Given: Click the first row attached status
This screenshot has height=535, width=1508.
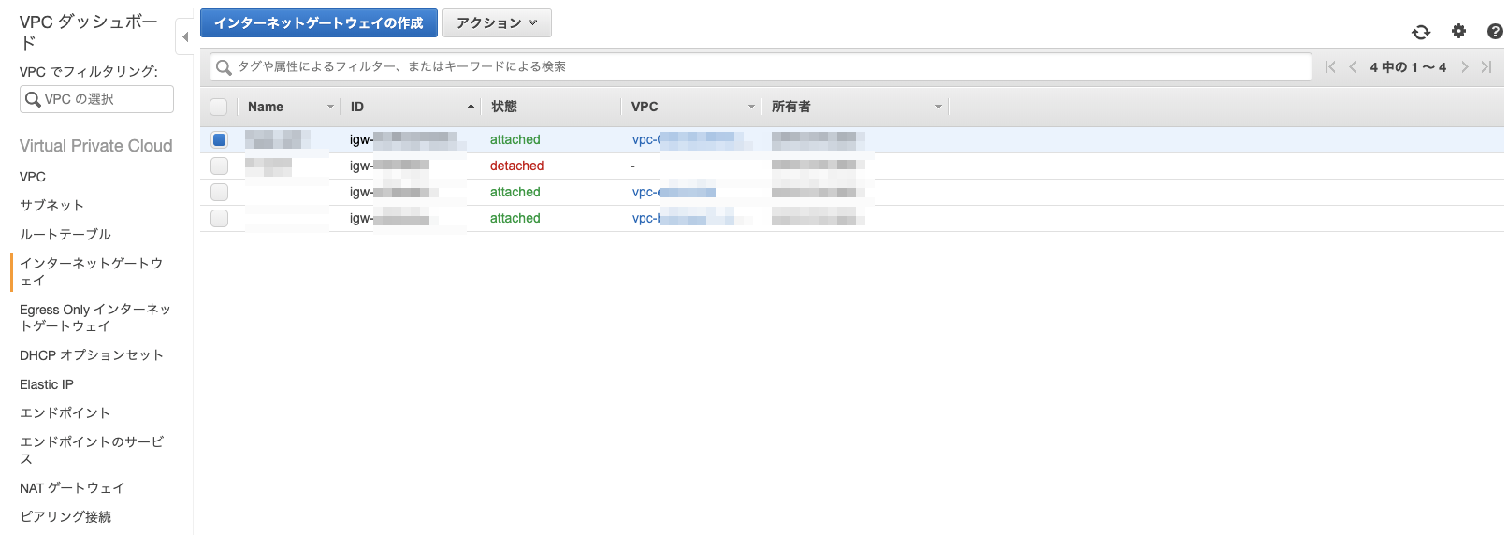Looking at the screenshot, I should [515, 140].
